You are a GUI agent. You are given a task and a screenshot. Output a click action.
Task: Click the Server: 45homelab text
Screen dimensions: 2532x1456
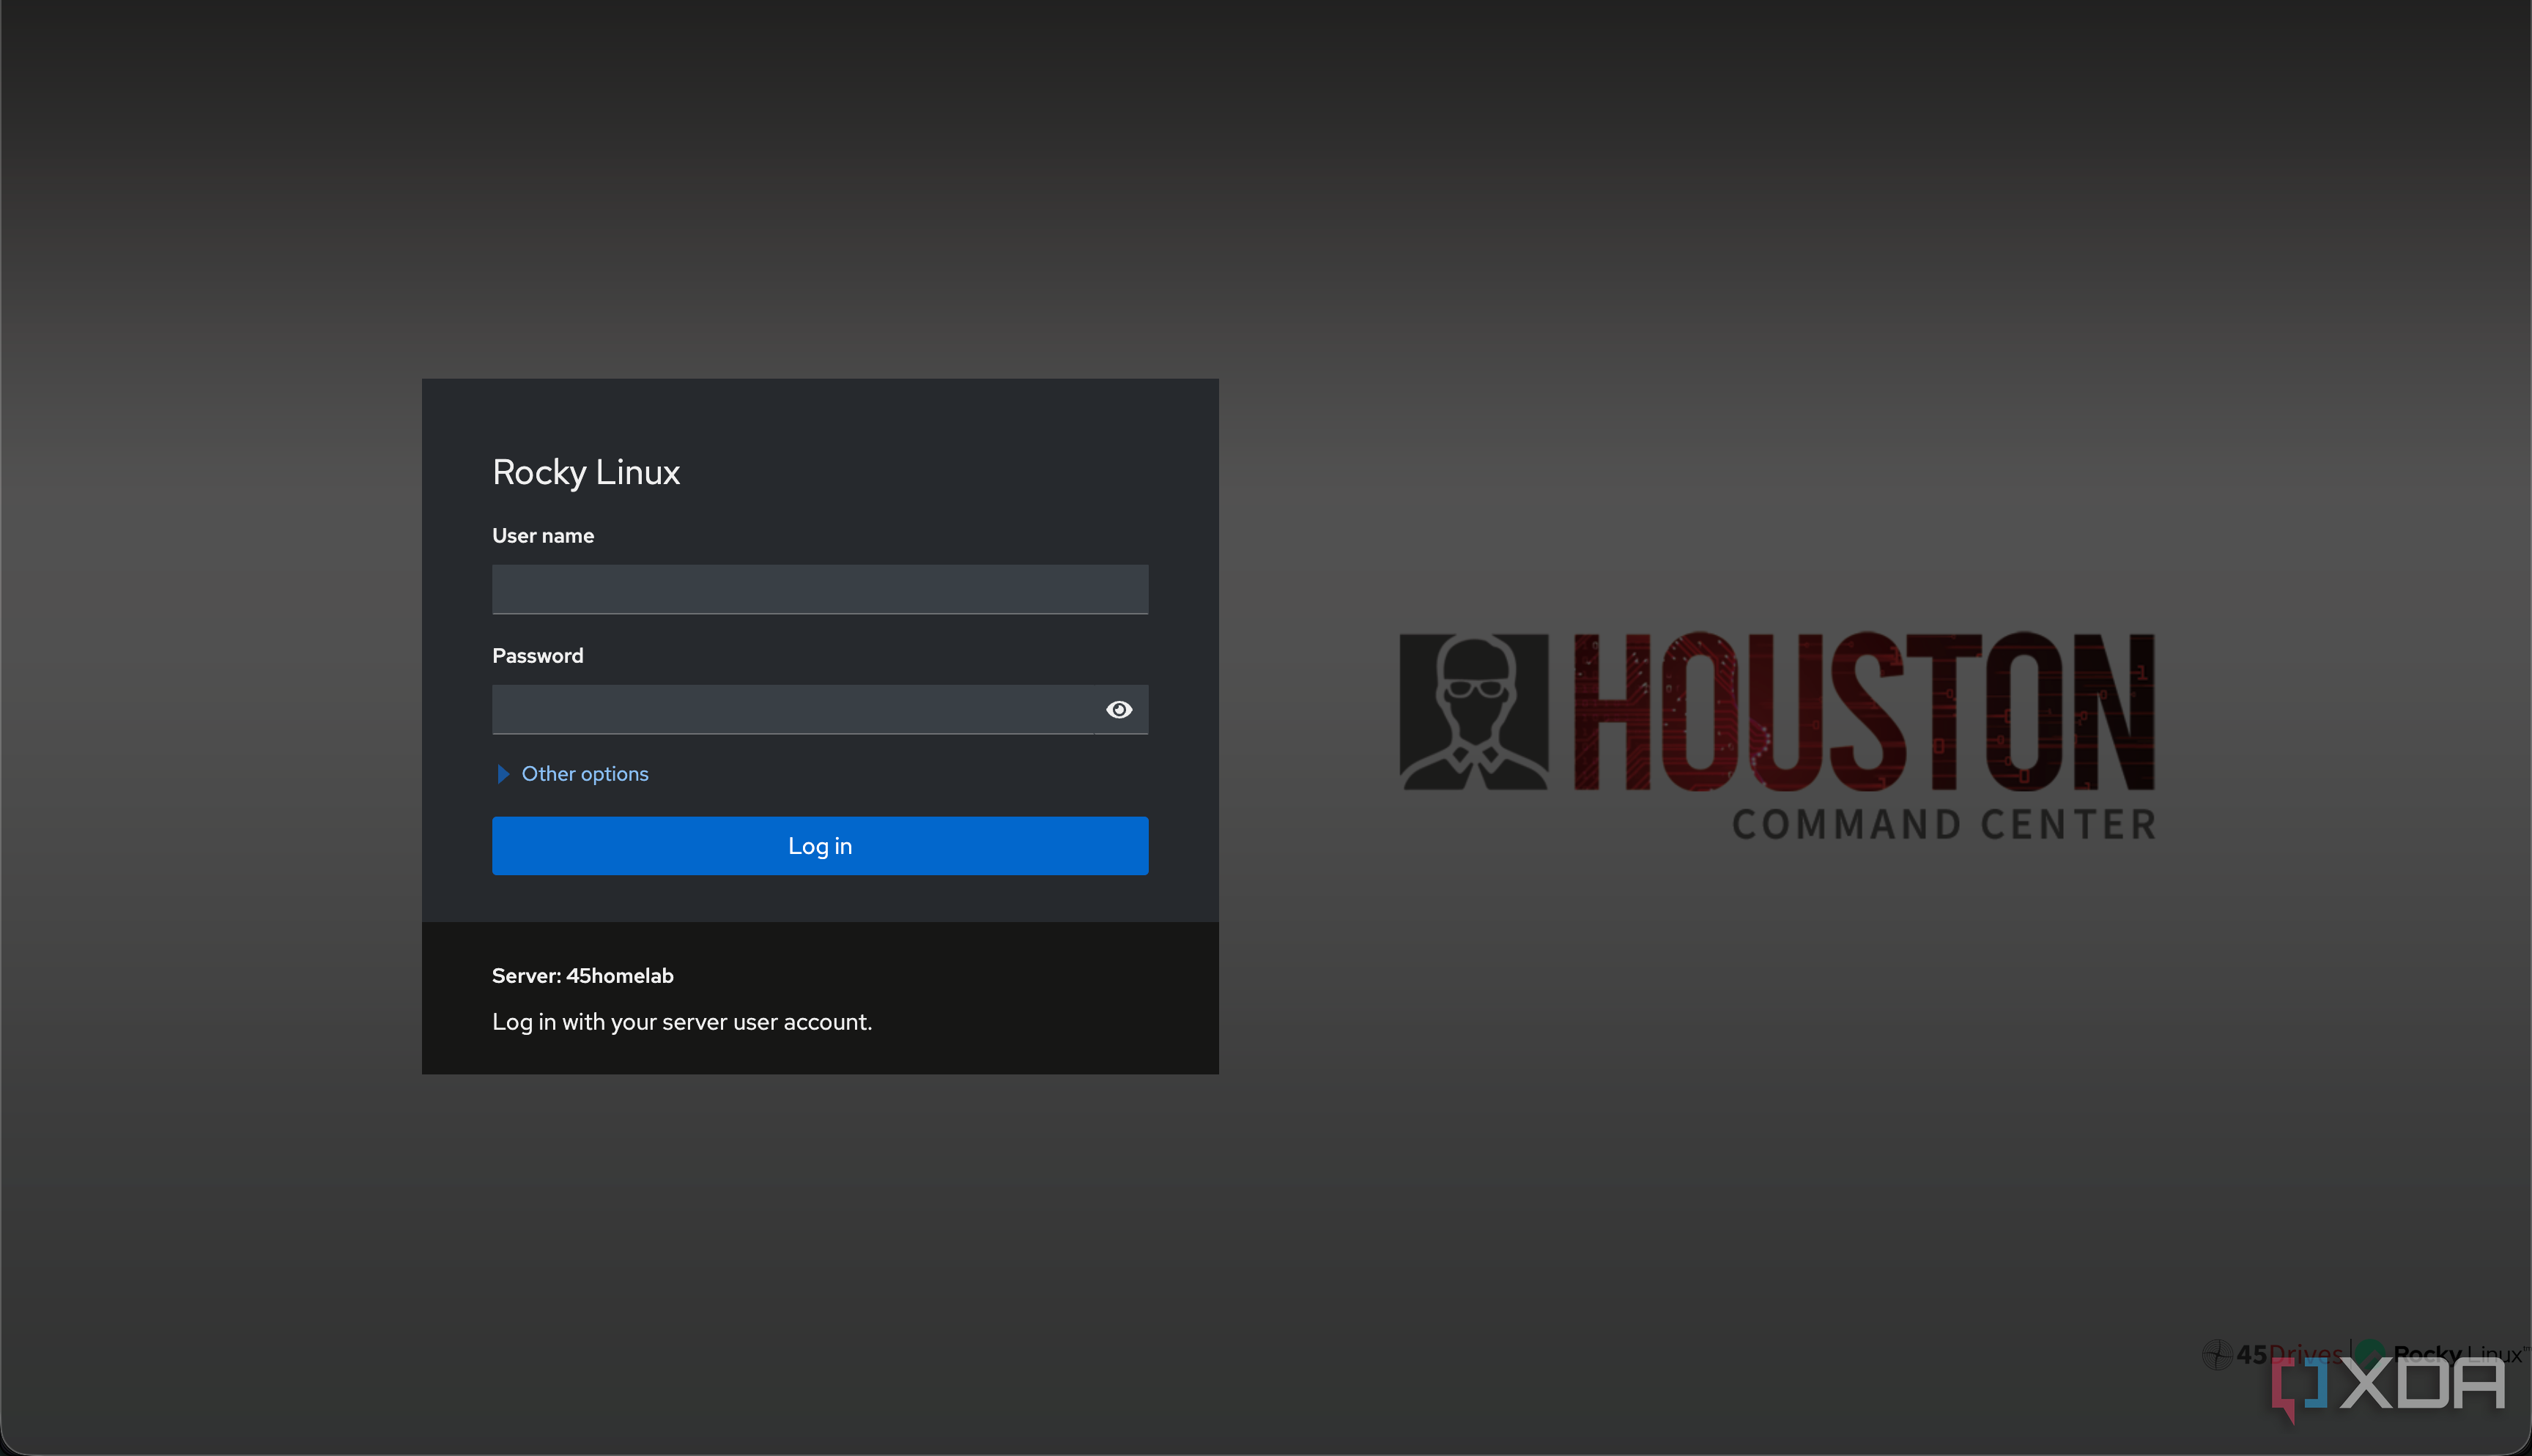pyautogui.click(x=582, y=976)
